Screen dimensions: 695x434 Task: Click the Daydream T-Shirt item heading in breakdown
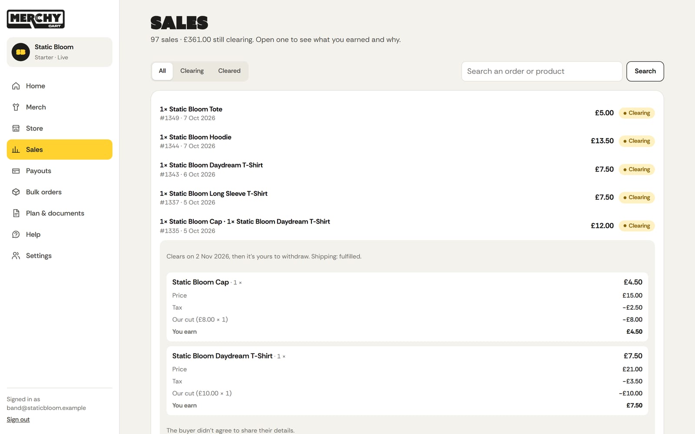click(222, 356)
